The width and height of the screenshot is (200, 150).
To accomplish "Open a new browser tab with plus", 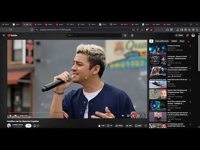I will point(175,25).
